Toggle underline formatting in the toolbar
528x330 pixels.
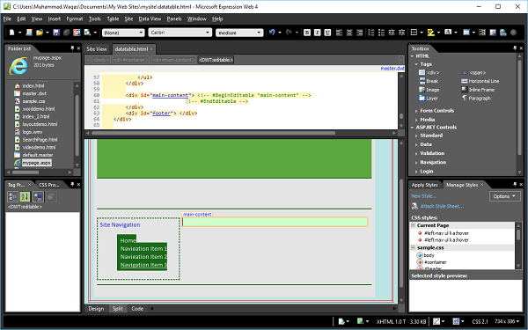click(327, 33)
